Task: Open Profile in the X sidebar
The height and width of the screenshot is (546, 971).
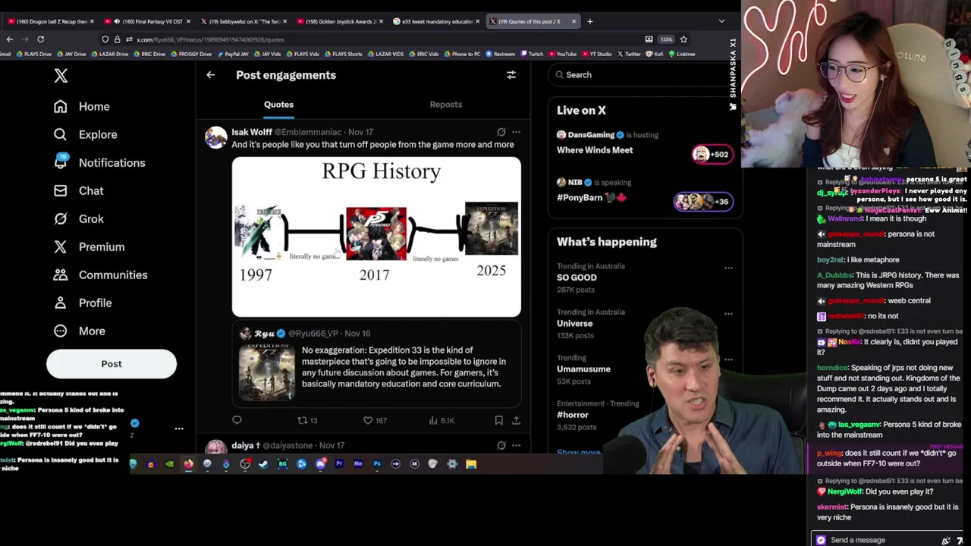Action: (x=83, y=303)
